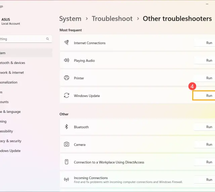The image size is (215, 192).
Task: Run the Incoming Connections troubleshooter
Action: [205, 180]
